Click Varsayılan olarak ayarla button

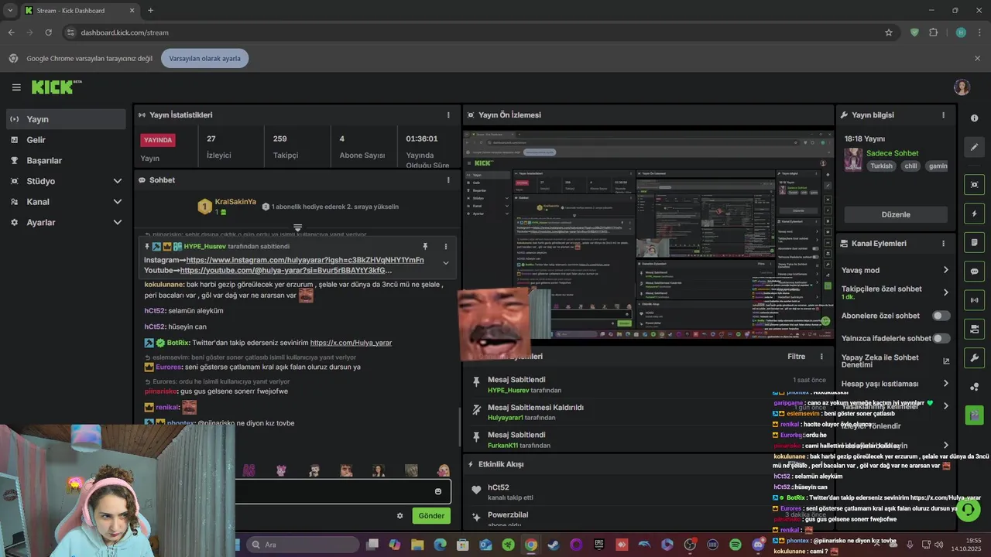pos(205,58)
